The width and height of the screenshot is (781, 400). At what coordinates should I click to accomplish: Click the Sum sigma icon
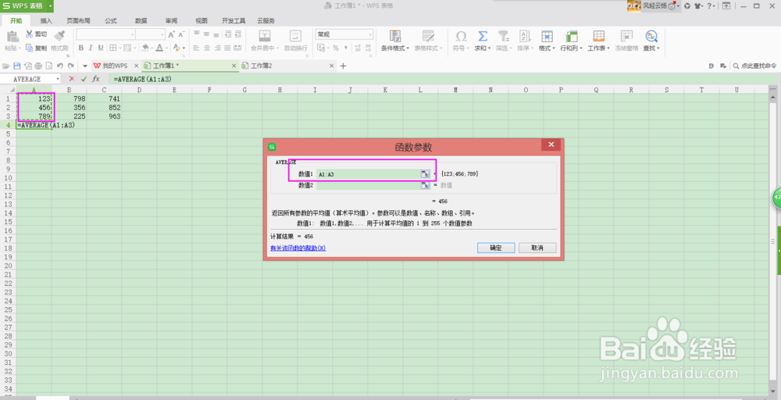(482, 36)
